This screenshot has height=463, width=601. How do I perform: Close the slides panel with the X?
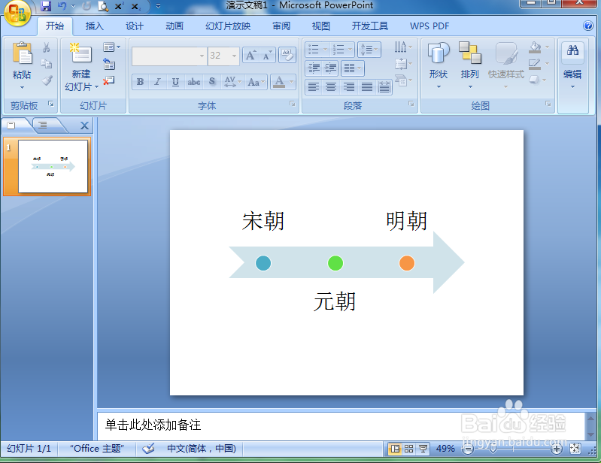click(x=85, y=126)
